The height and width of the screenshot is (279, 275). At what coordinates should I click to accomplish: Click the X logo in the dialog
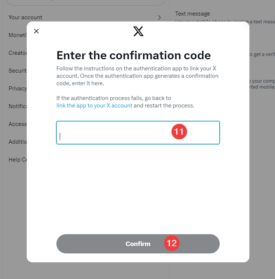[138, 31]
